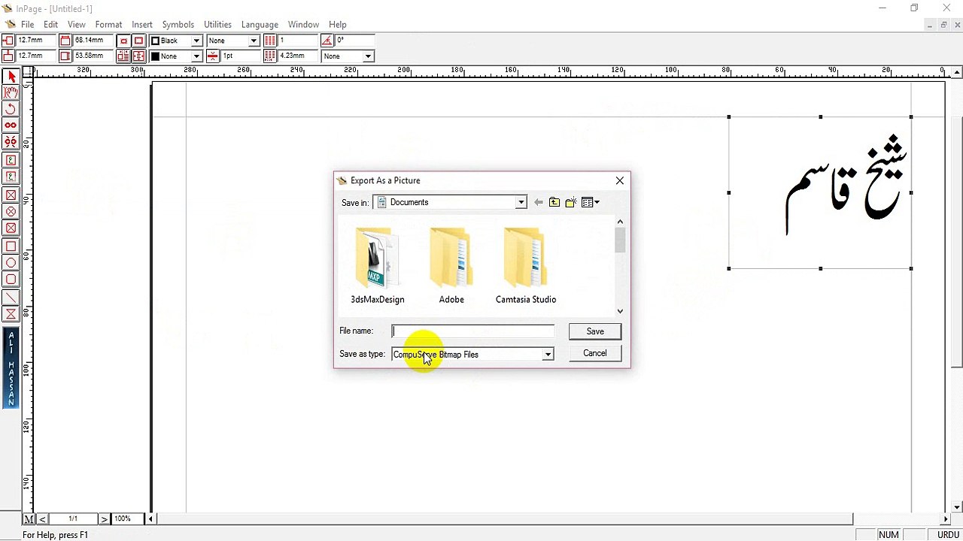Create new folder in save dialog
This screenshot has height=541, width=963.
tap(571, 202)
